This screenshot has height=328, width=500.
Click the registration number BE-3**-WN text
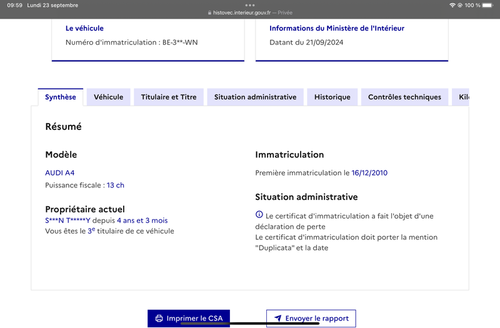click(x=180, y=42)
